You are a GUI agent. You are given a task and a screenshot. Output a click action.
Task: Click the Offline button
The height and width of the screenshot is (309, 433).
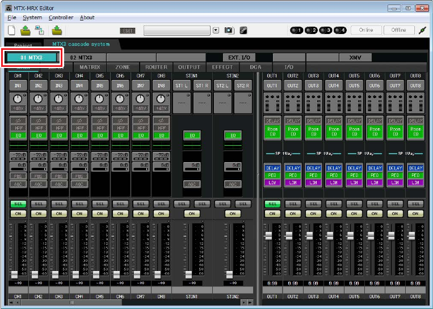click(399, 30)
